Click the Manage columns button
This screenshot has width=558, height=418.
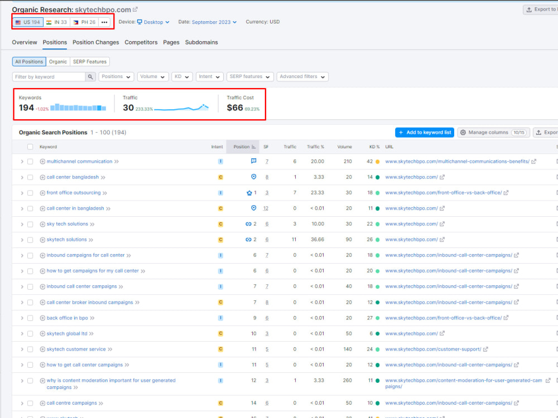pos(493,132)
